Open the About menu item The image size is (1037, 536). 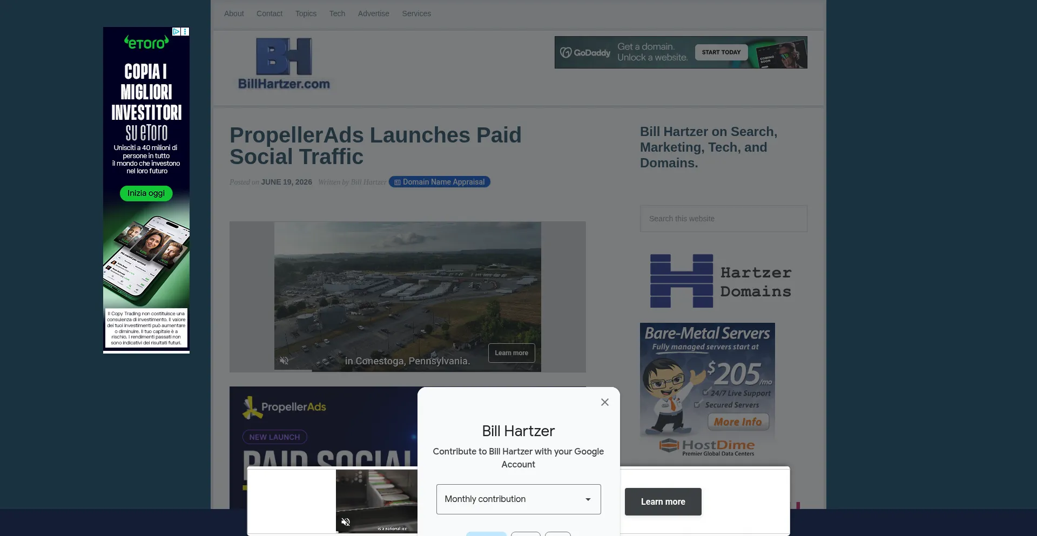coord(234,13)
